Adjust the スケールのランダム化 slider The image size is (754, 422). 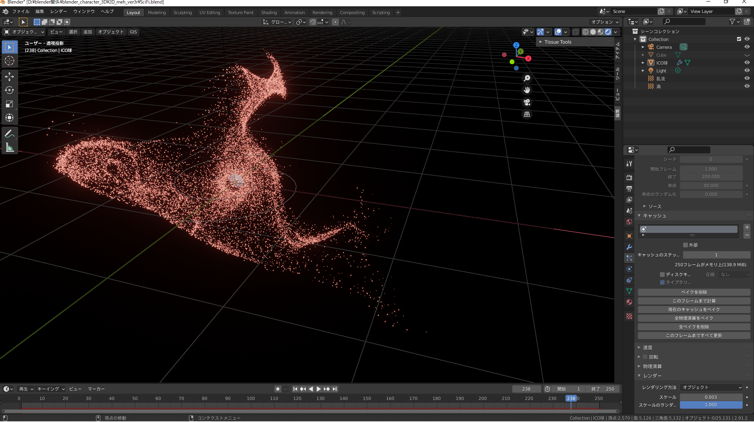(711, 405)
